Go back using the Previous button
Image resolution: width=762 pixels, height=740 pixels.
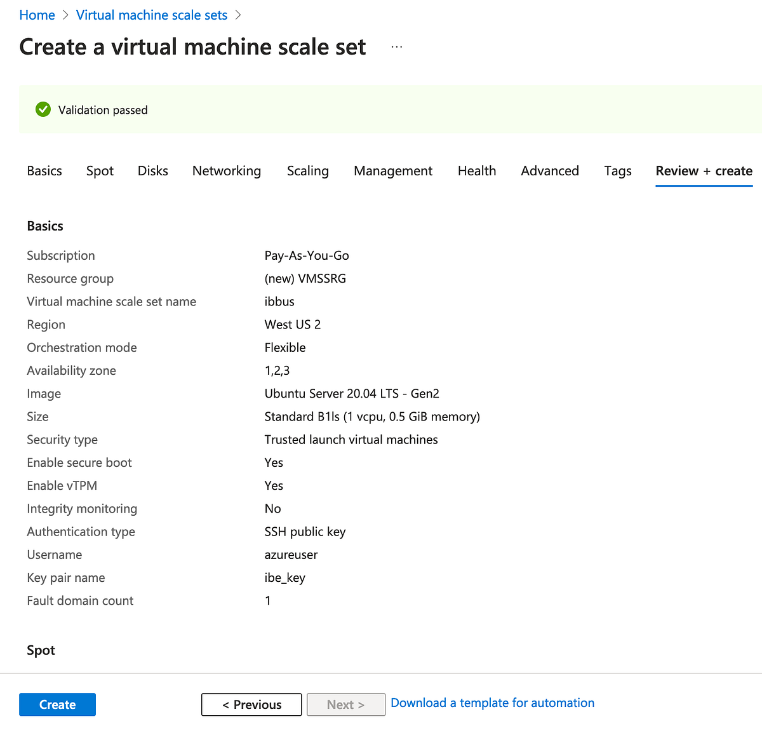(251, 704)
